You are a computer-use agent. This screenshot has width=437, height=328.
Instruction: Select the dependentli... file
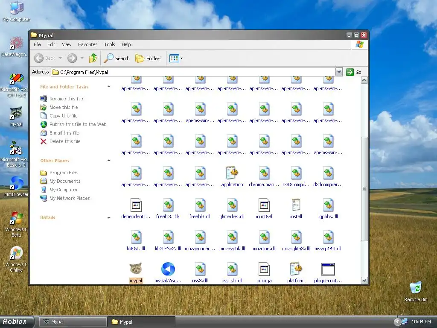(x=136, y=208)
